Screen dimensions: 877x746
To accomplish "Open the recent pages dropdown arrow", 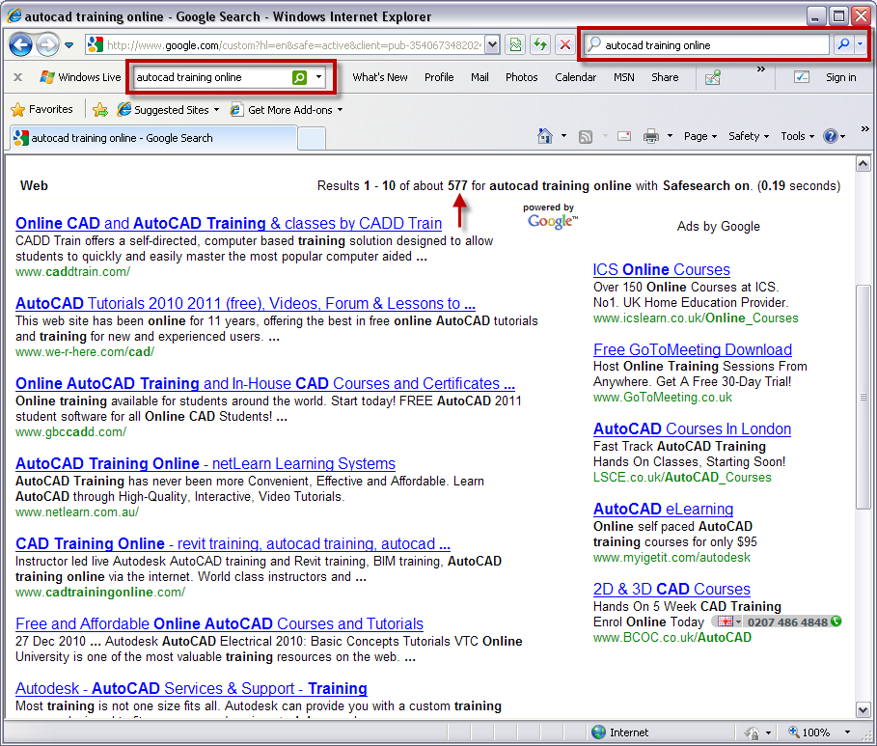I will 69,45.
